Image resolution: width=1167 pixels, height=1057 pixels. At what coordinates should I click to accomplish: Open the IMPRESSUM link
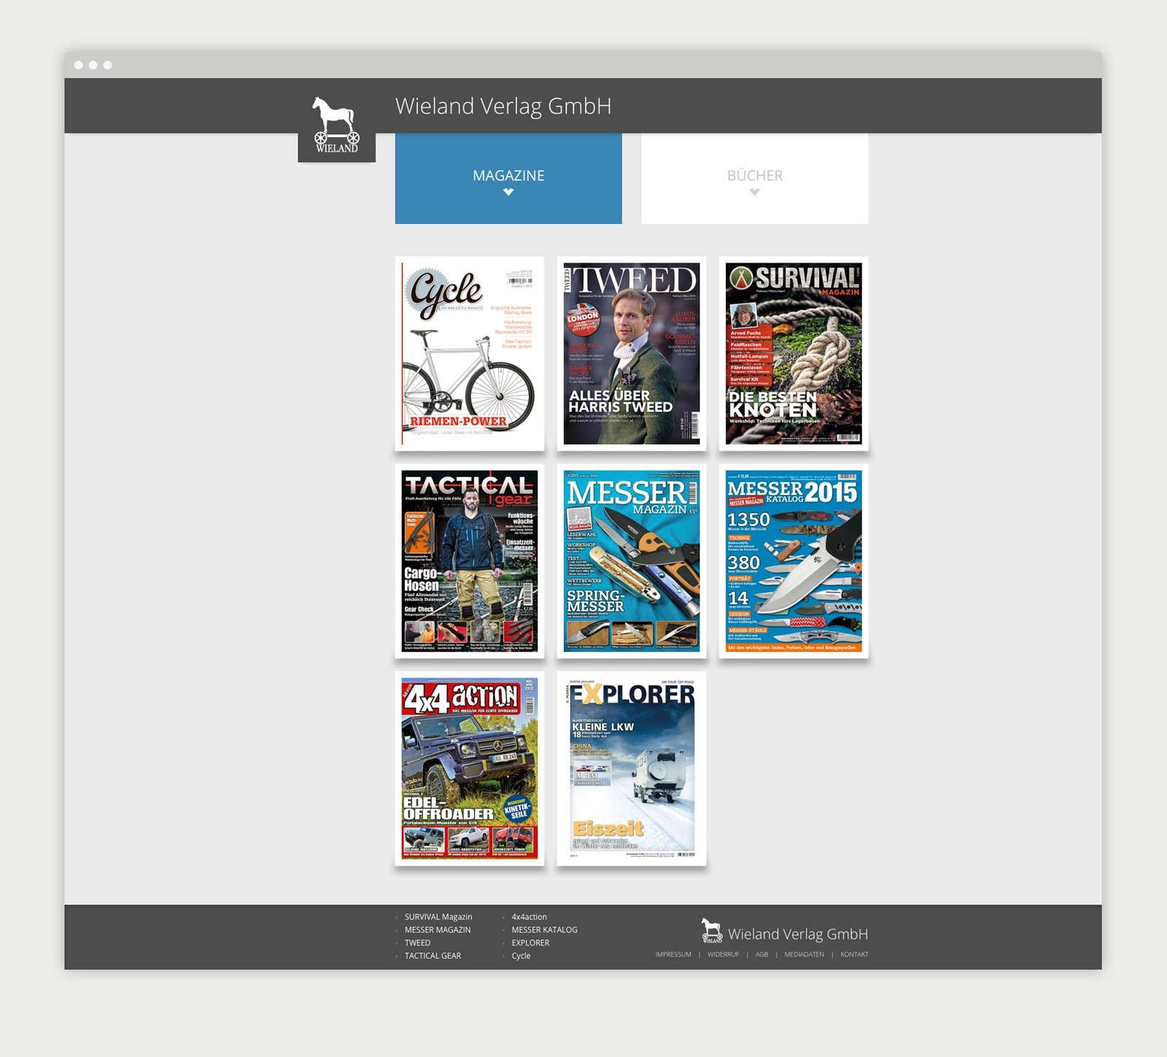(x=673, y=954)
